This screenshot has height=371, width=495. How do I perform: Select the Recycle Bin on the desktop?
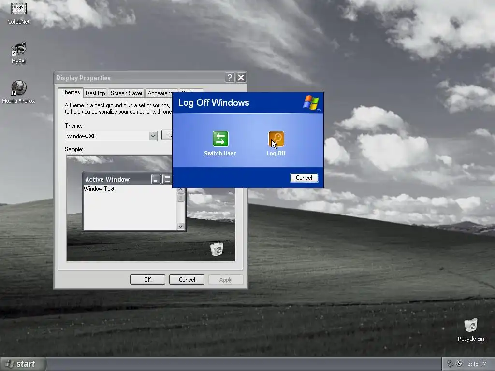471,329
